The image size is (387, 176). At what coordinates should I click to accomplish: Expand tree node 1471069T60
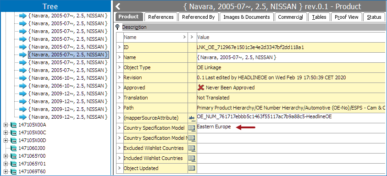click(x=6, y=171)
